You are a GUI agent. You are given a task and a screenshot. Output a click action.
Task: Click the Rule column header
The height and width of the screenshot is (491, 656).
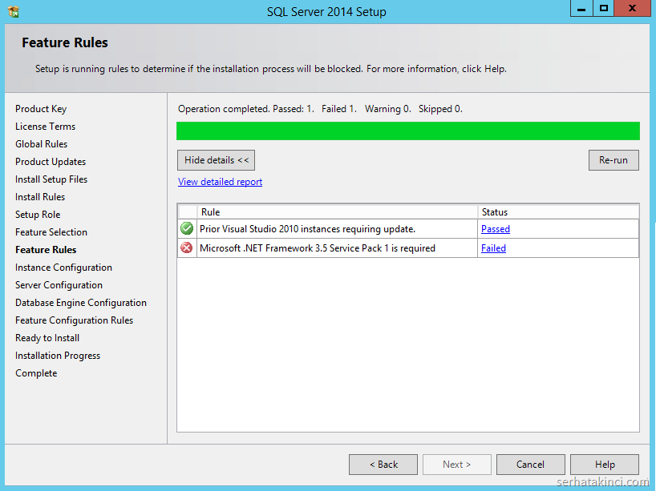pyautogui.click(x=337, y=212)
